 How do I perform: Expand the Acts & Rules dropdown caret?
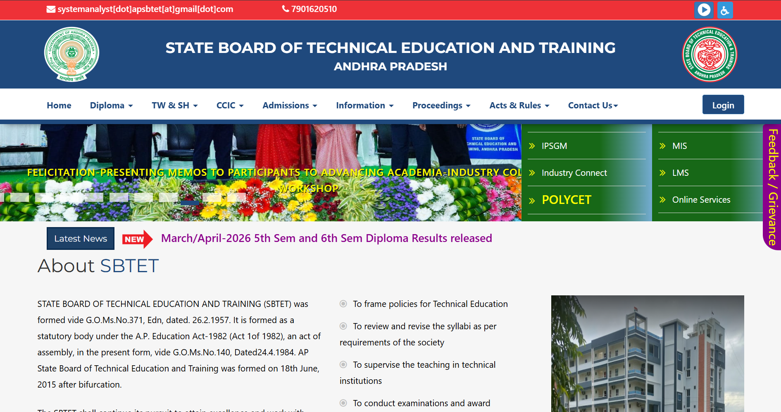(547, 106)
